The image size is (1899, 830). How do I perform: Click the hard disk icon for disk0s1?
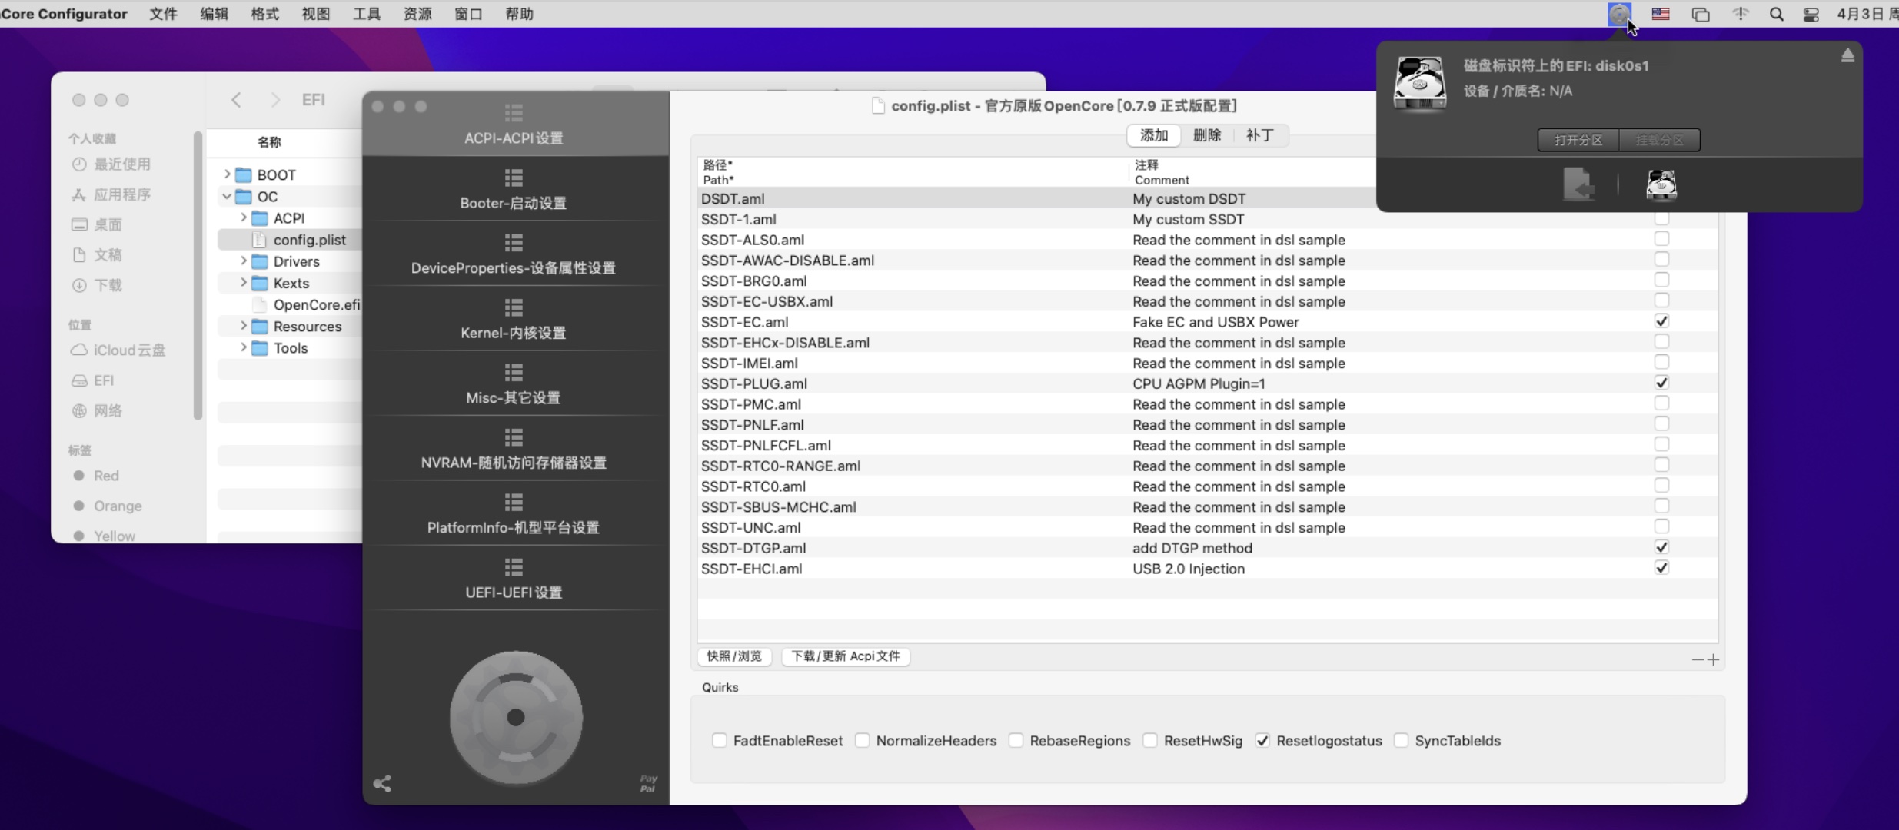click(x=1420, y=82)
